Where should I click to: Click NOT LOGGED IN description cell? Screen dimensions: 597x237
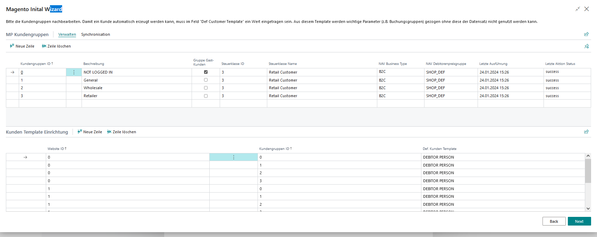click(137, 72)
